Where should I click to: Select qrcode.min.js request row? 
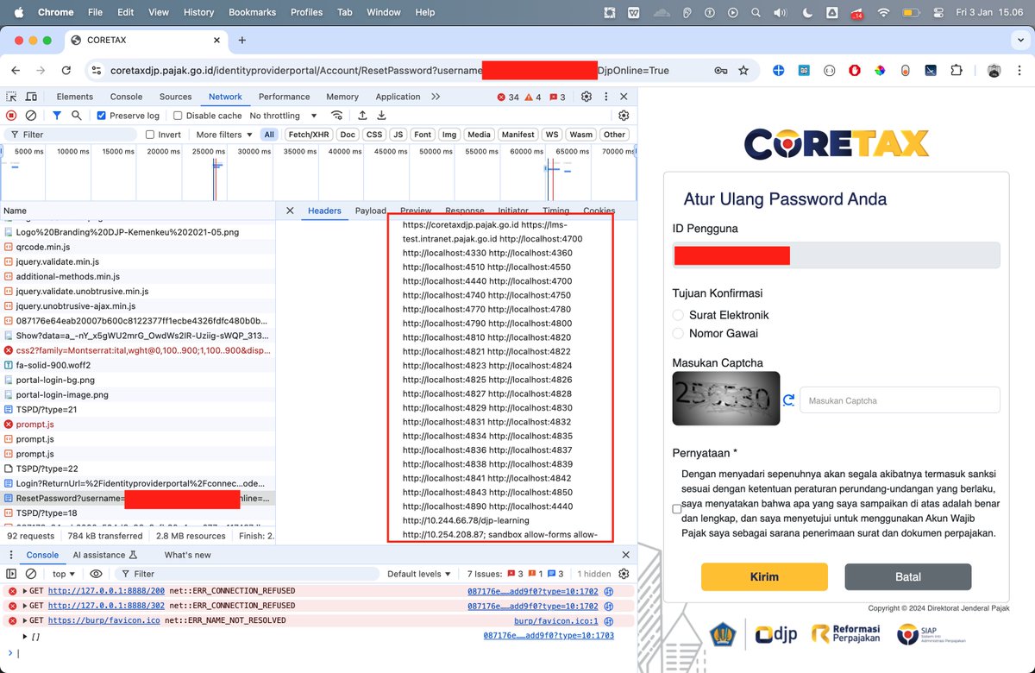pyautogui.click(x=138, y=247)
